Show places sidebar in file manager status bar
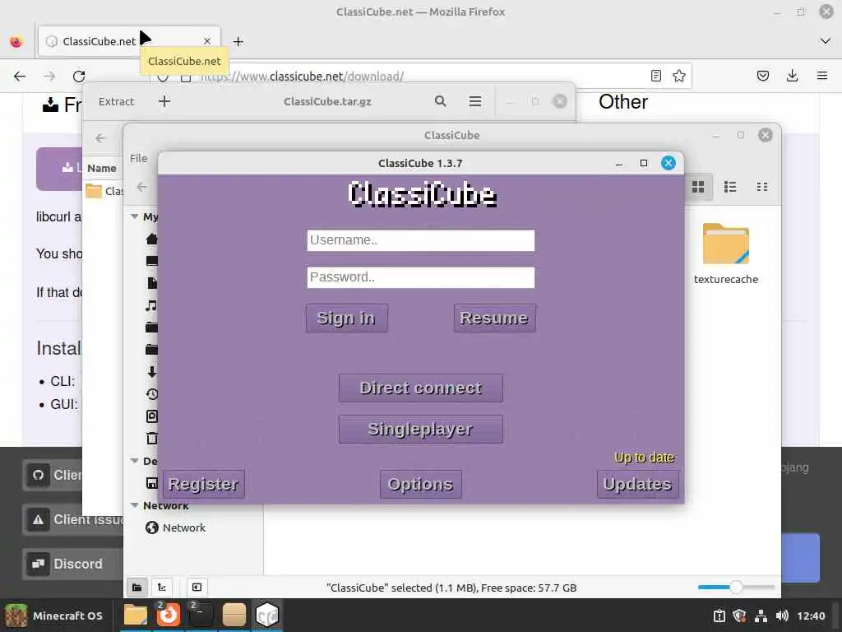This screenshot has height=632, width=842. tap(137, 588)
